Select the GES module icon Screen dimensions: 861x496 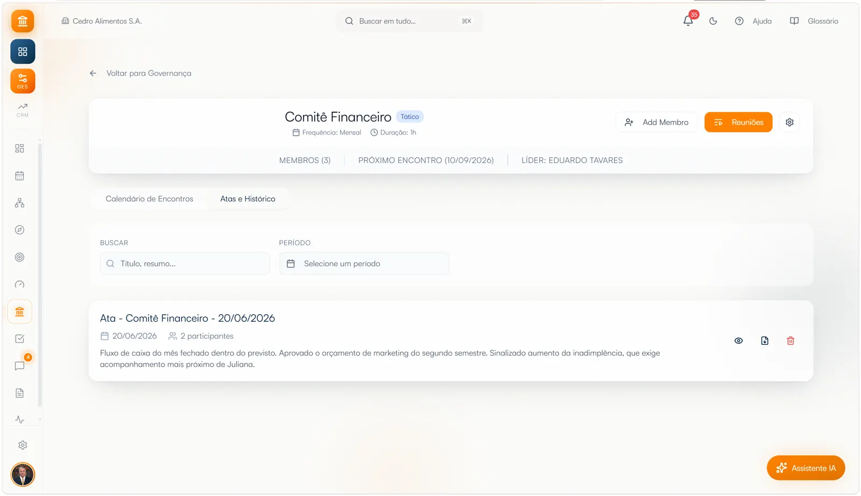tap(23, 81)
